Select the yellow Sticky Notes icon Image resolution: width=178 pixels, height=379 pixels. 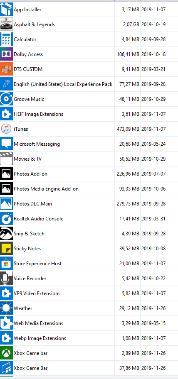(x=6, y=249)
